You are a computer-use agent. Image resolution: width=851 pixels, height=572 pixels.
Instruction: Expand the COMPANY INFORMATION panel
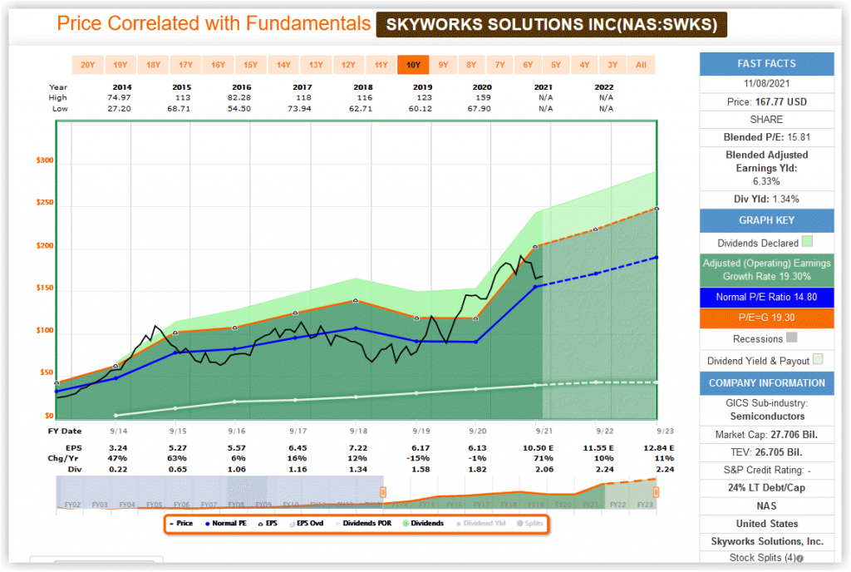coord(765,382)
